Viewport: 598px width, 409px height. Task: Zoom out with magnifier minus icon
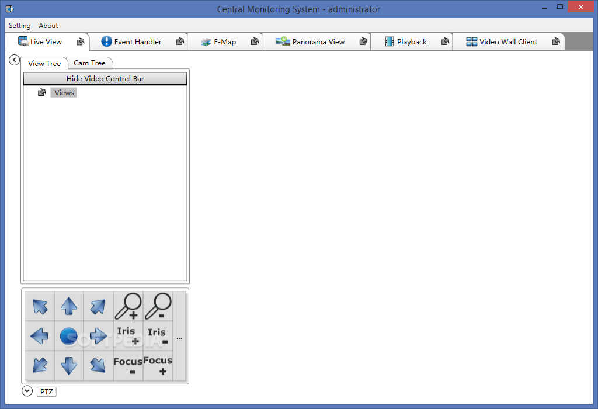(x=158, y=306)
